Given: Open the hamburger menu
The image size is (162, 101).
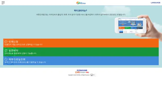Looking at the screenshot, I should [x=3, y=3].
